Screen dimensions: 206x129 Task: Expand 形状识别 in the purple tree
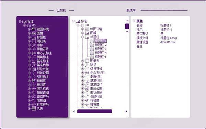[x=29, y=73]
